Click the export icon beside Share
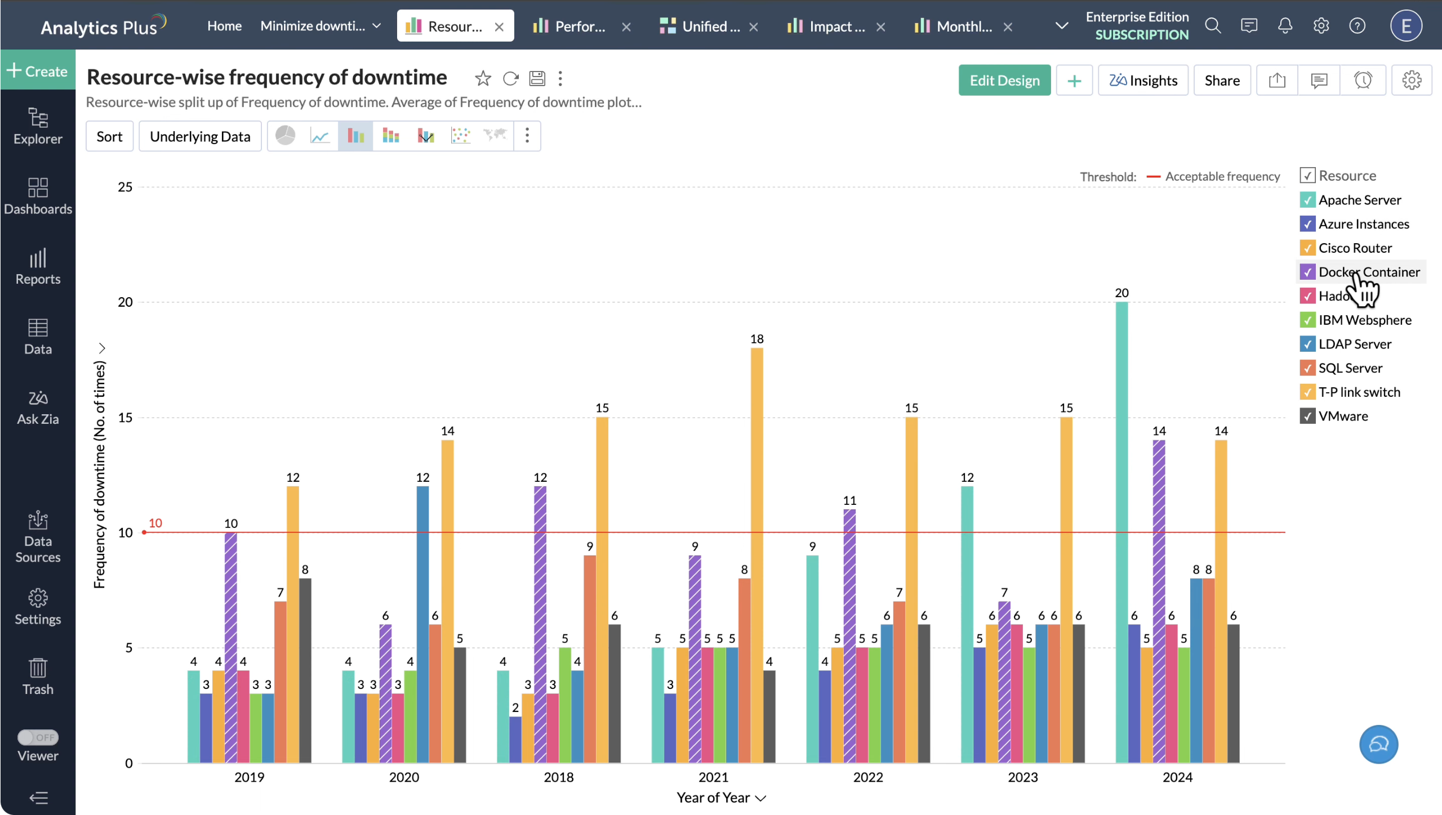The image size is (1442, 815). coord(1277,80)
